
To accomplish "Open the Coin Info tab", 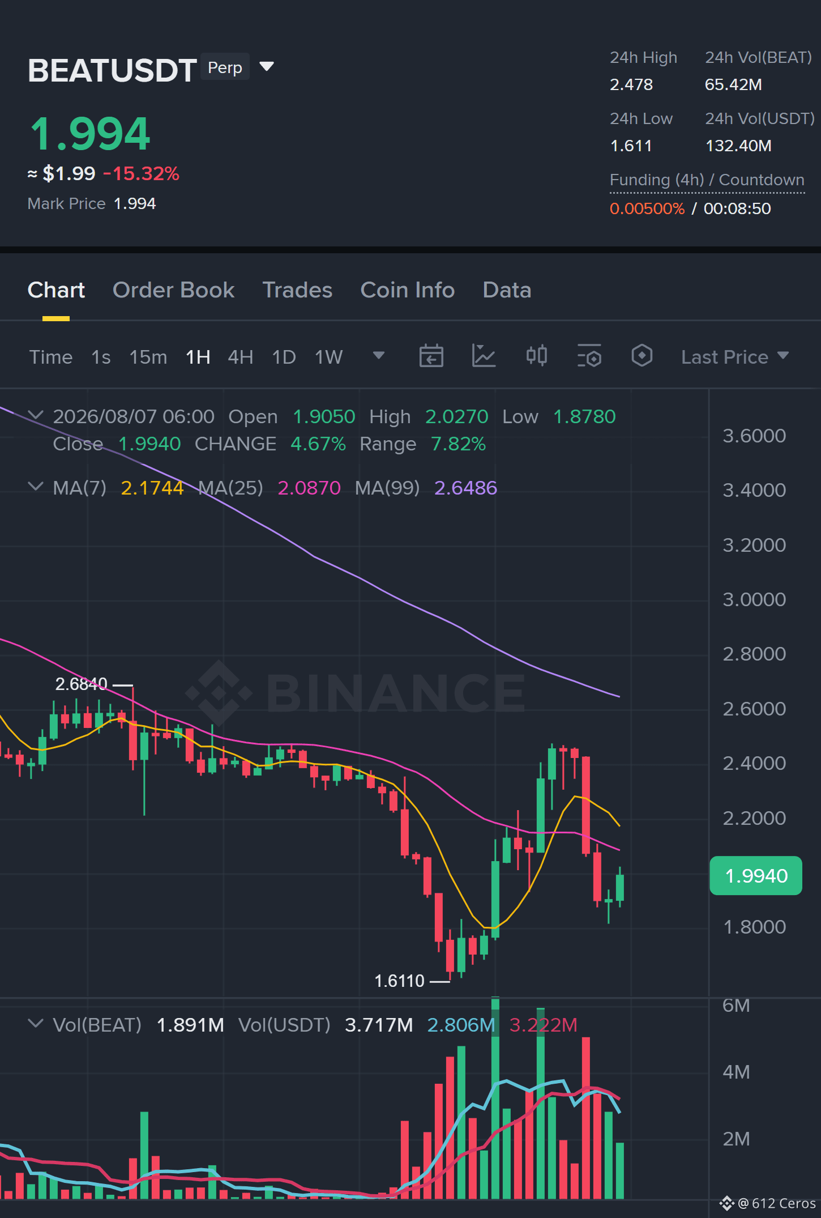I will coord(407,290).
